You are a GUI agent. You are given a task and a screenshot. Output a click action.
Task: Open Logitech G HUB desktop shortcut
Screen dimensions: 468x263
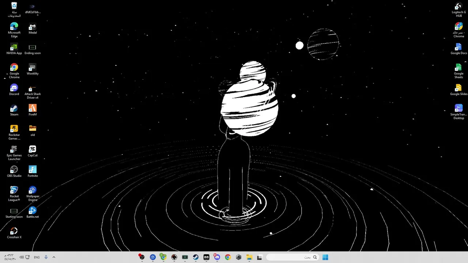[458, 10]
